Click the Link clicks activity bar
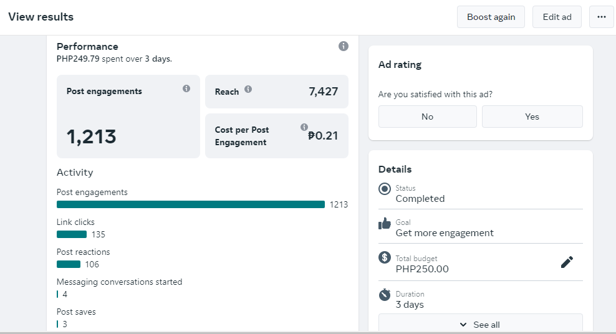Image resolution: width=616 pixels, height=334 pixels. pos(72,234)
